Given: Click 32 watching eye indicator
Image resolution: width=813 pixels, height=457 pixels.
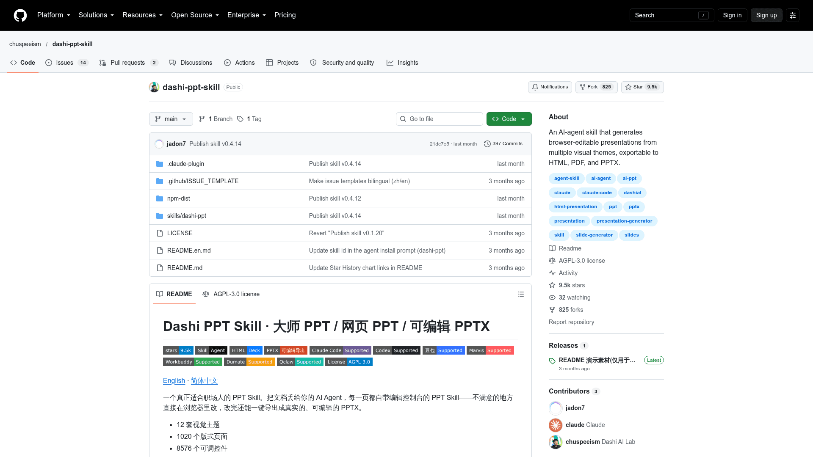Looking at the screenshot, I should pyautogui.click(x=552, y=297).
